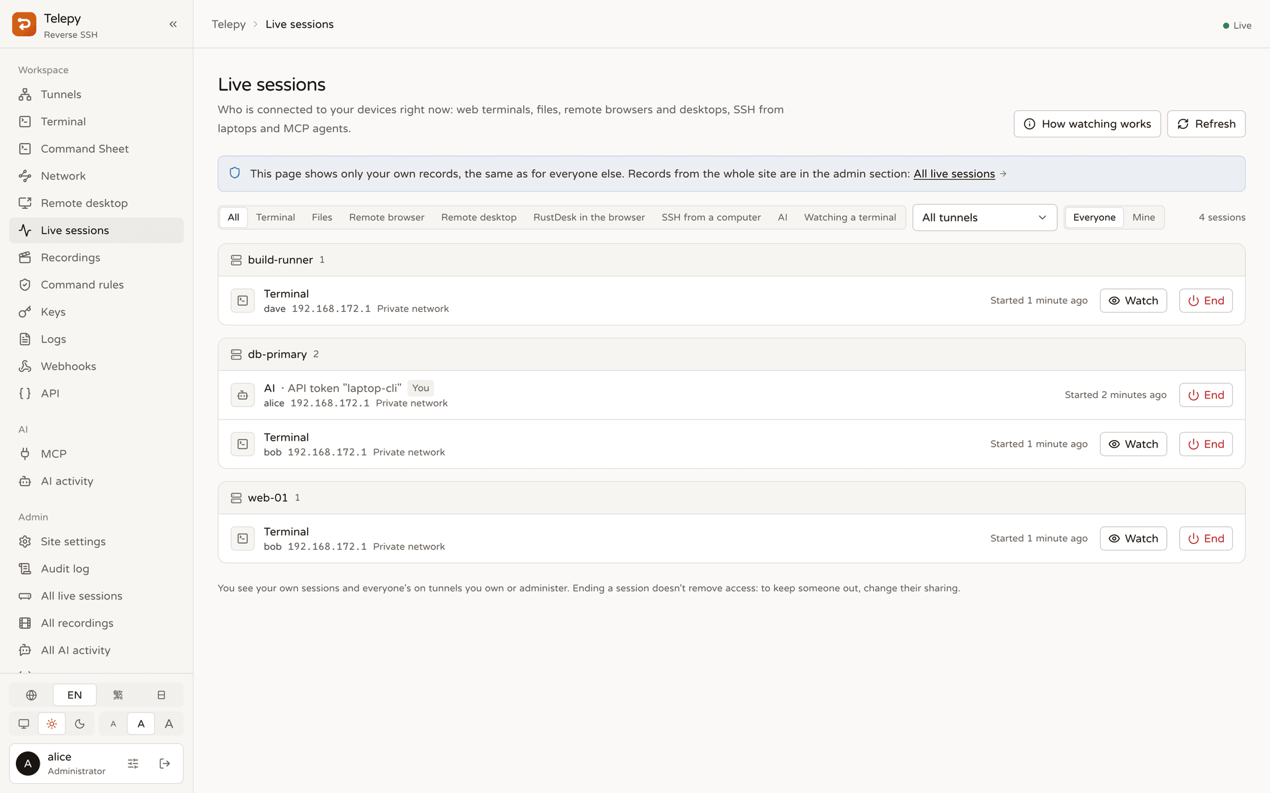Filter sessions by the Terminal tab

tap(275, 217)
